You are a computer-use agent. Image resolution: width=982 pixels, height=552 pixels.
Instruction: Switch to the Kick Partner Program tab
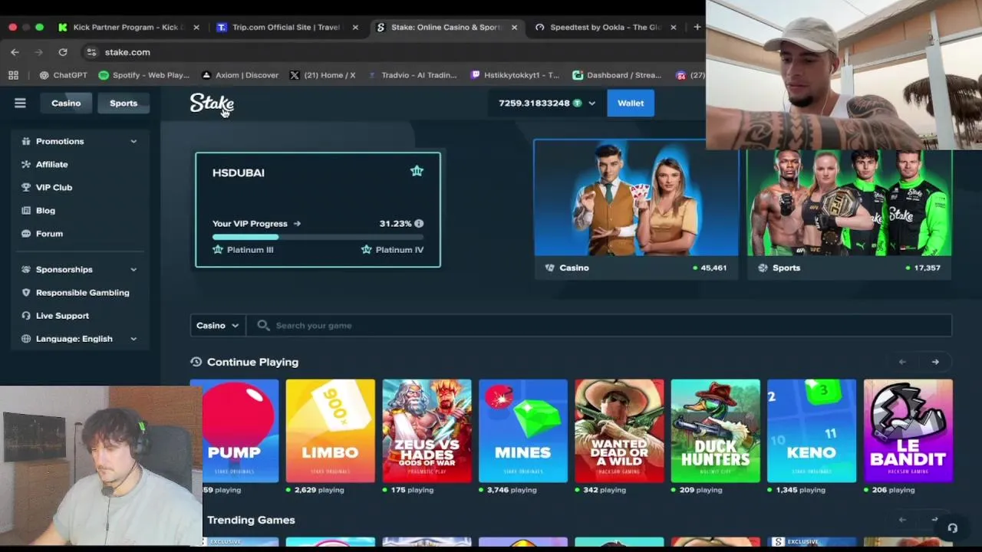click(128, 27)
